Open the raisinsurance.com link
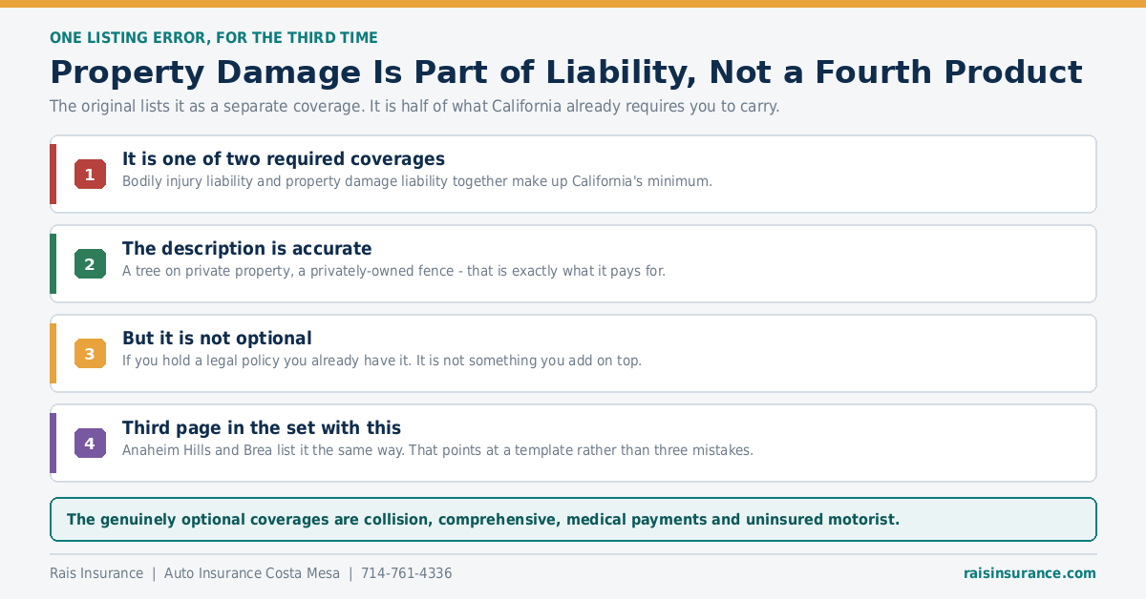 tap(1029, 573)
